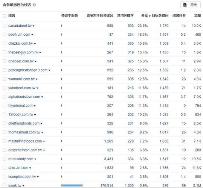Click the keyword overlap marker for canadabeef.tw
This screenshot has height=188, width=203.
pos(62,26)
